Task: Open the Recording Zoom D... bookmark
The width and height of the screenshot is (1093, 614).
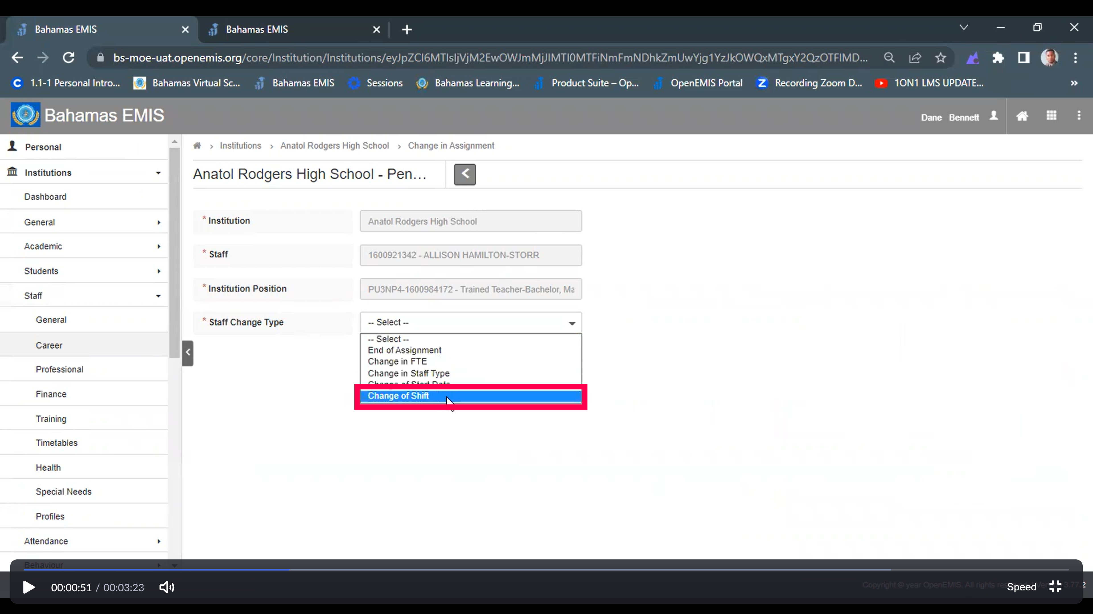Action: point(810,83)
